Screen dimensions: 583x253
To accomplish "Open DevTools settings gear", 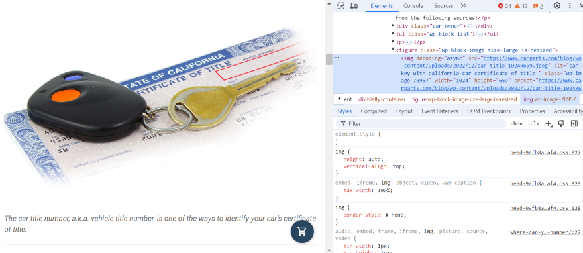I will point(556,5).
